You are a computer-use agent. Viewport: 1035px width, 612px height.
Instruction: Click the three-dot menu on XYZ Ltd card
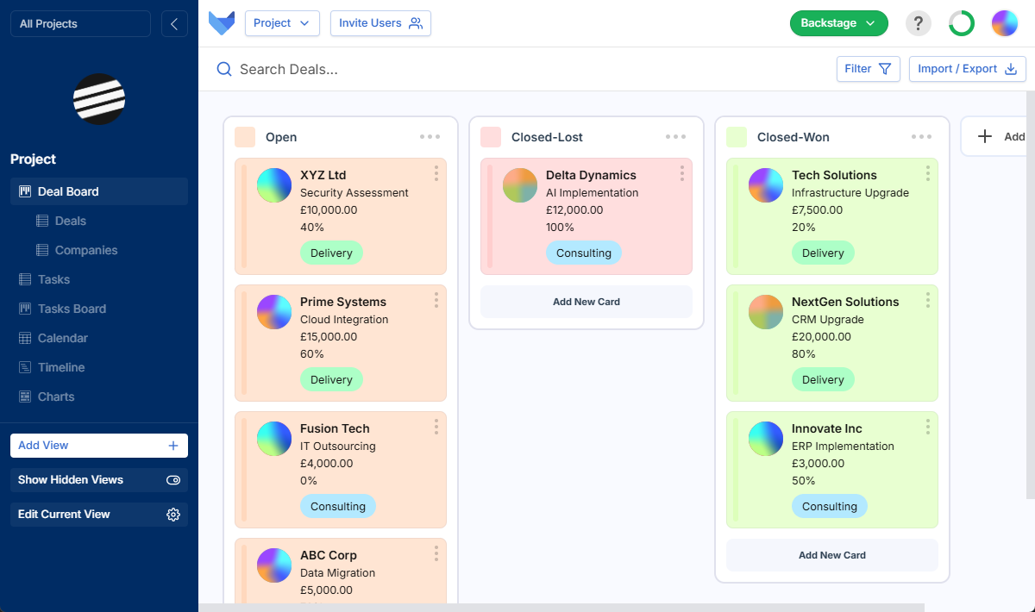[436, 174]
